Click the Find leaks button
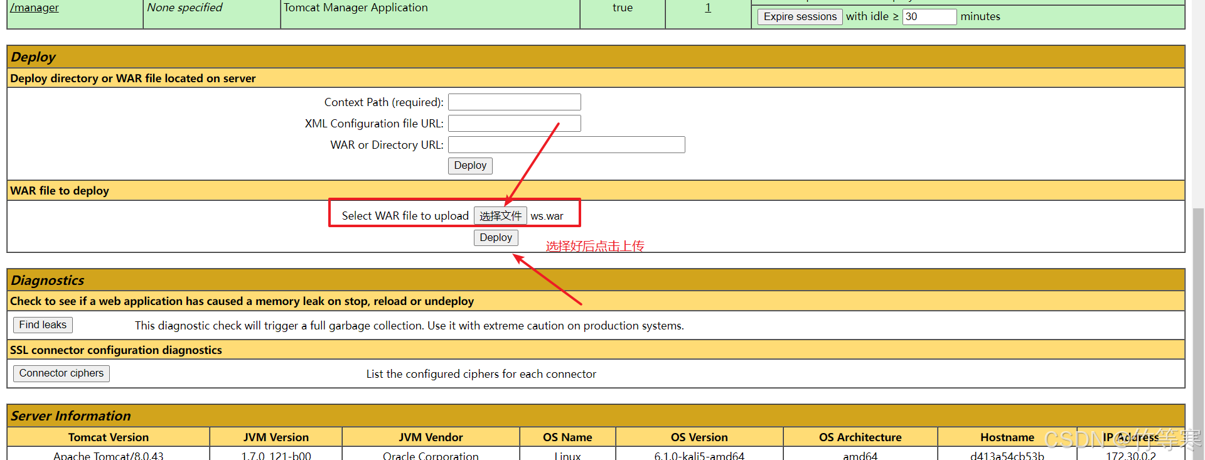The width and height of the screenshot is (1205, 460). pyautogui.click(x=43, y=324)
